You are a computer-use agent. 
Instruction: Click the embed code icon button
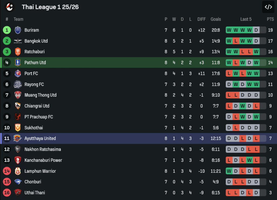(268, 7)
